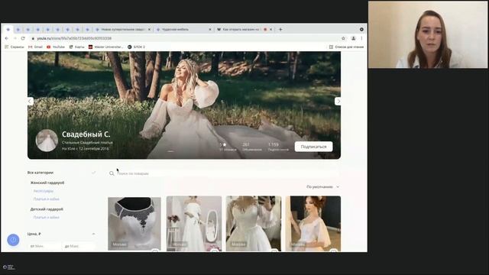Open Платья и юбки under Женский гардероб
This screenshot has height=275, width=489.
(46, 199)
